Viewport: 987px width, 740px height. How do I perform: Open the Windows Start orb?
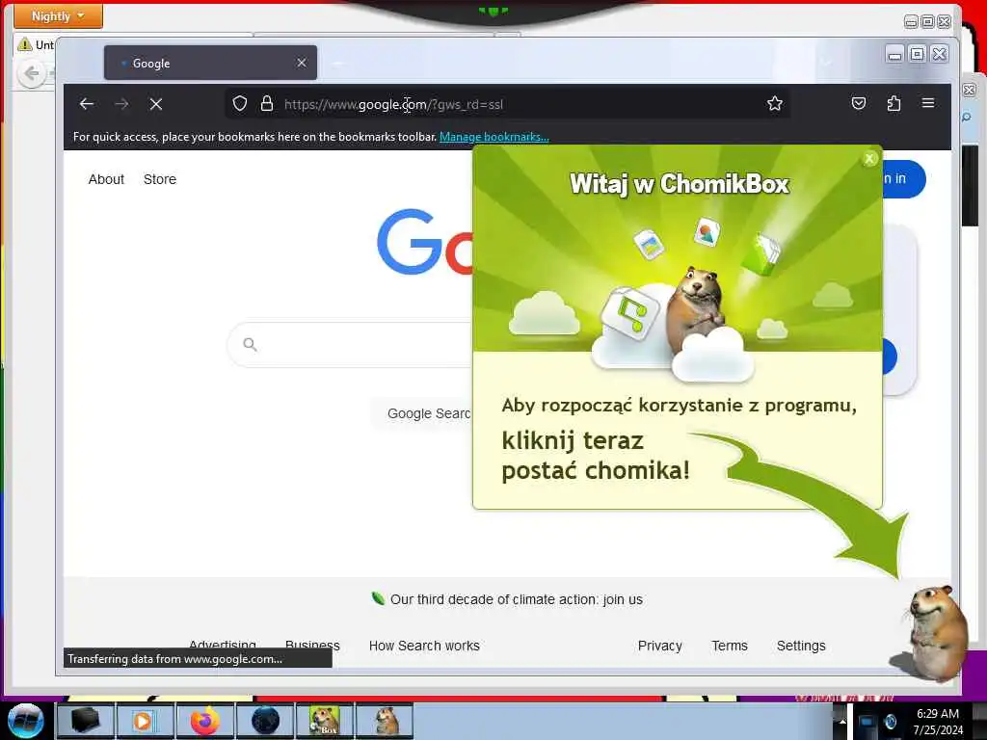(25, 721)
